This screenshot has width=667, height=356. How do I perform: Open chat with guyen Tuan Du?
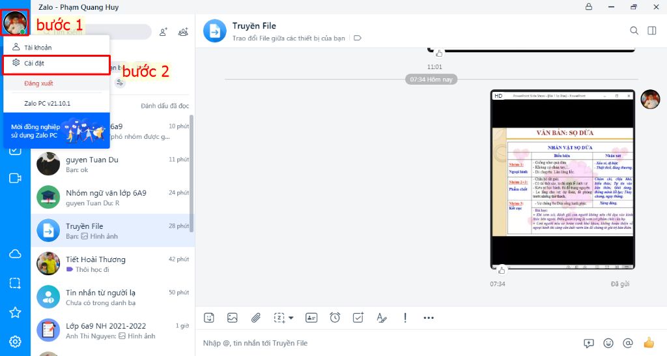(x=113, y=164)
